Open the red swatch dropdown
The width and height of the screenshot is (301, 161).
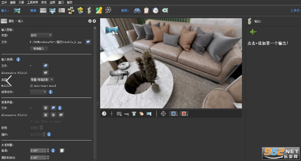(x=184, y=114)
